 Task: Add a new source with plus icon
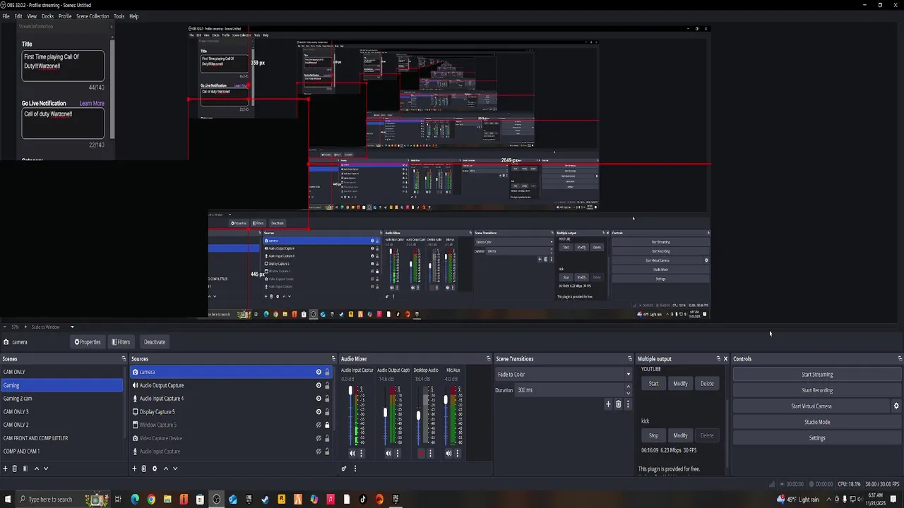tap(134, 468)
